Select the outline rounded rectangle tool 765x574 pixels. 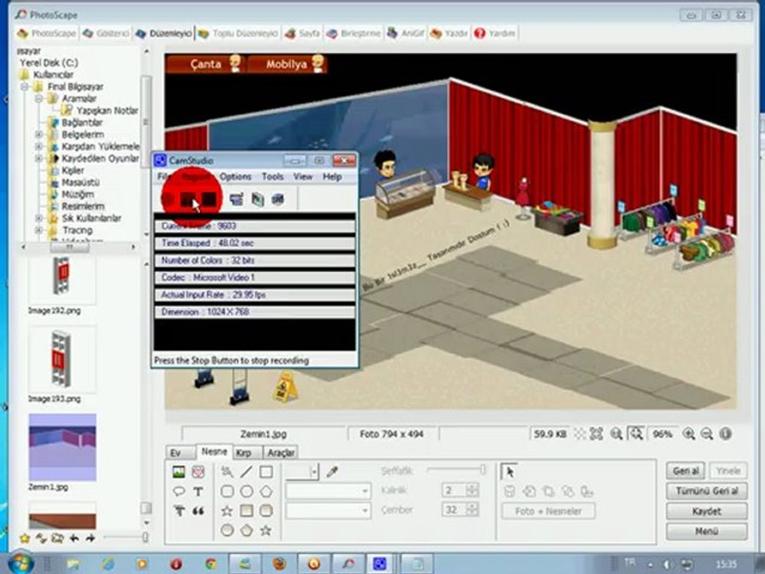(x=227, y=492)
